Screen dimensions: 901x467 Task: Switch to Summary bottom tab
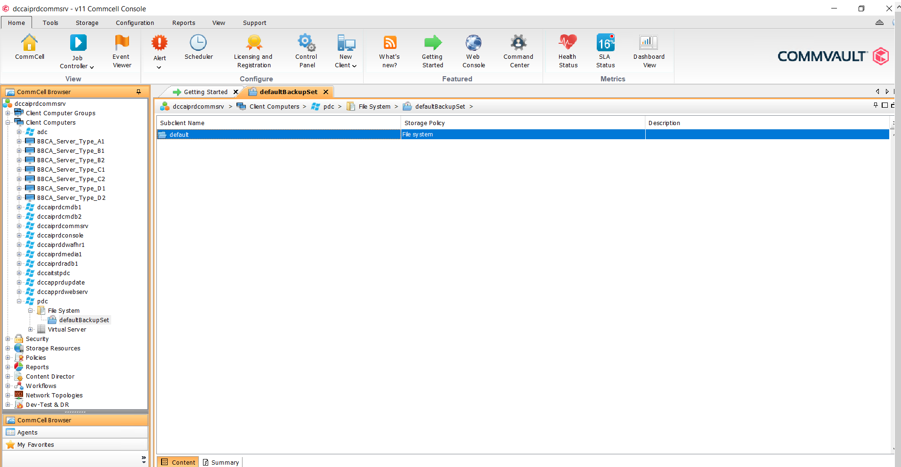(x=221, y=462)
